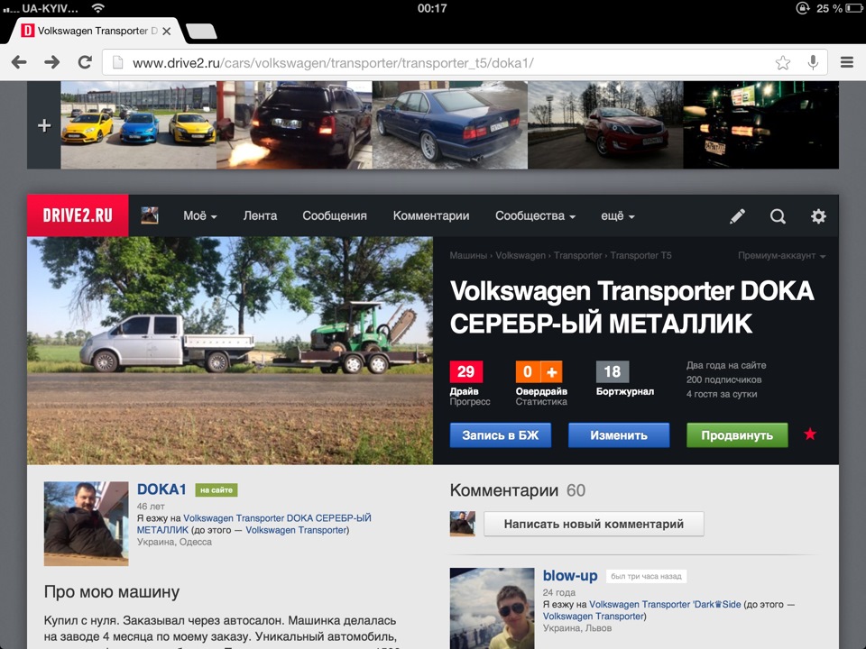Open a new browser tab

click(x=201, y=31)
